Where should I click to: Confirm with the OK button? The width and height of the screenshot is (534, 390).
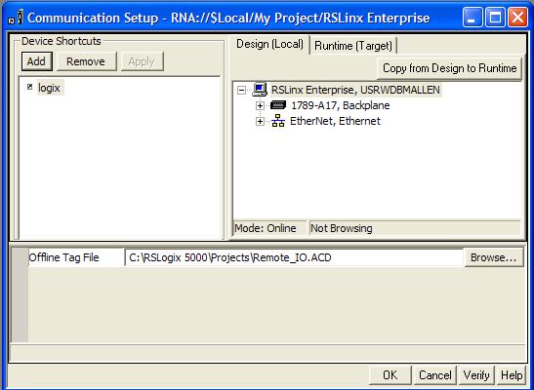tap(390, 375)
